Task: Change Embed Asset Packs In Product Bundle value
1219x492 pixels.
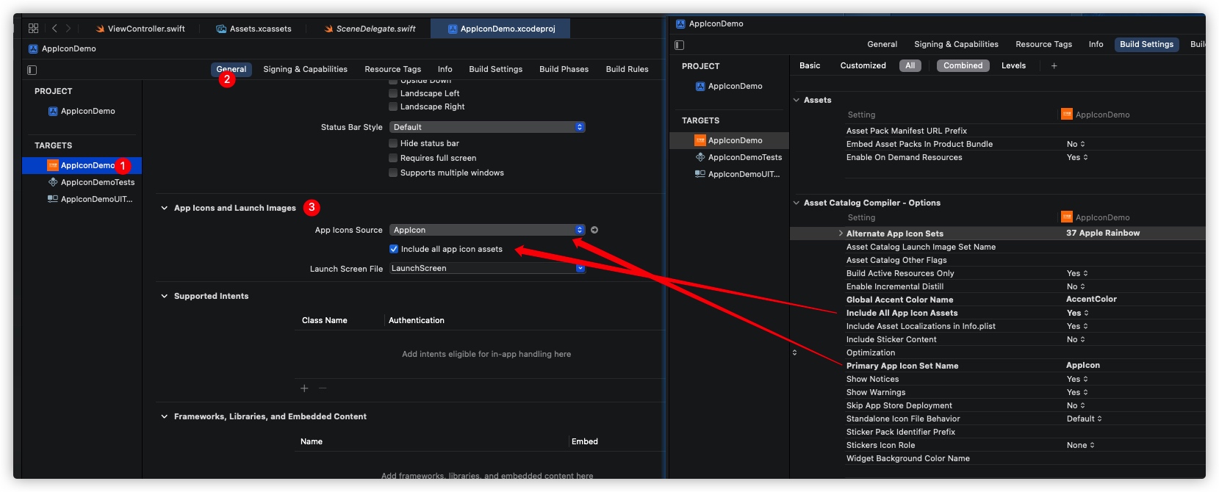Action: (x=1076, y=144)
